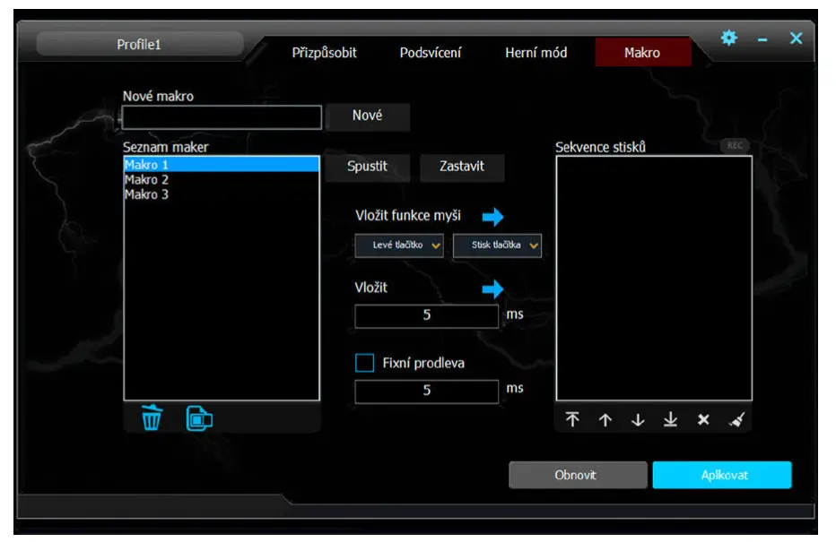Focus the Nové makro name field
836x542 pixels.
tap(222, 117)
